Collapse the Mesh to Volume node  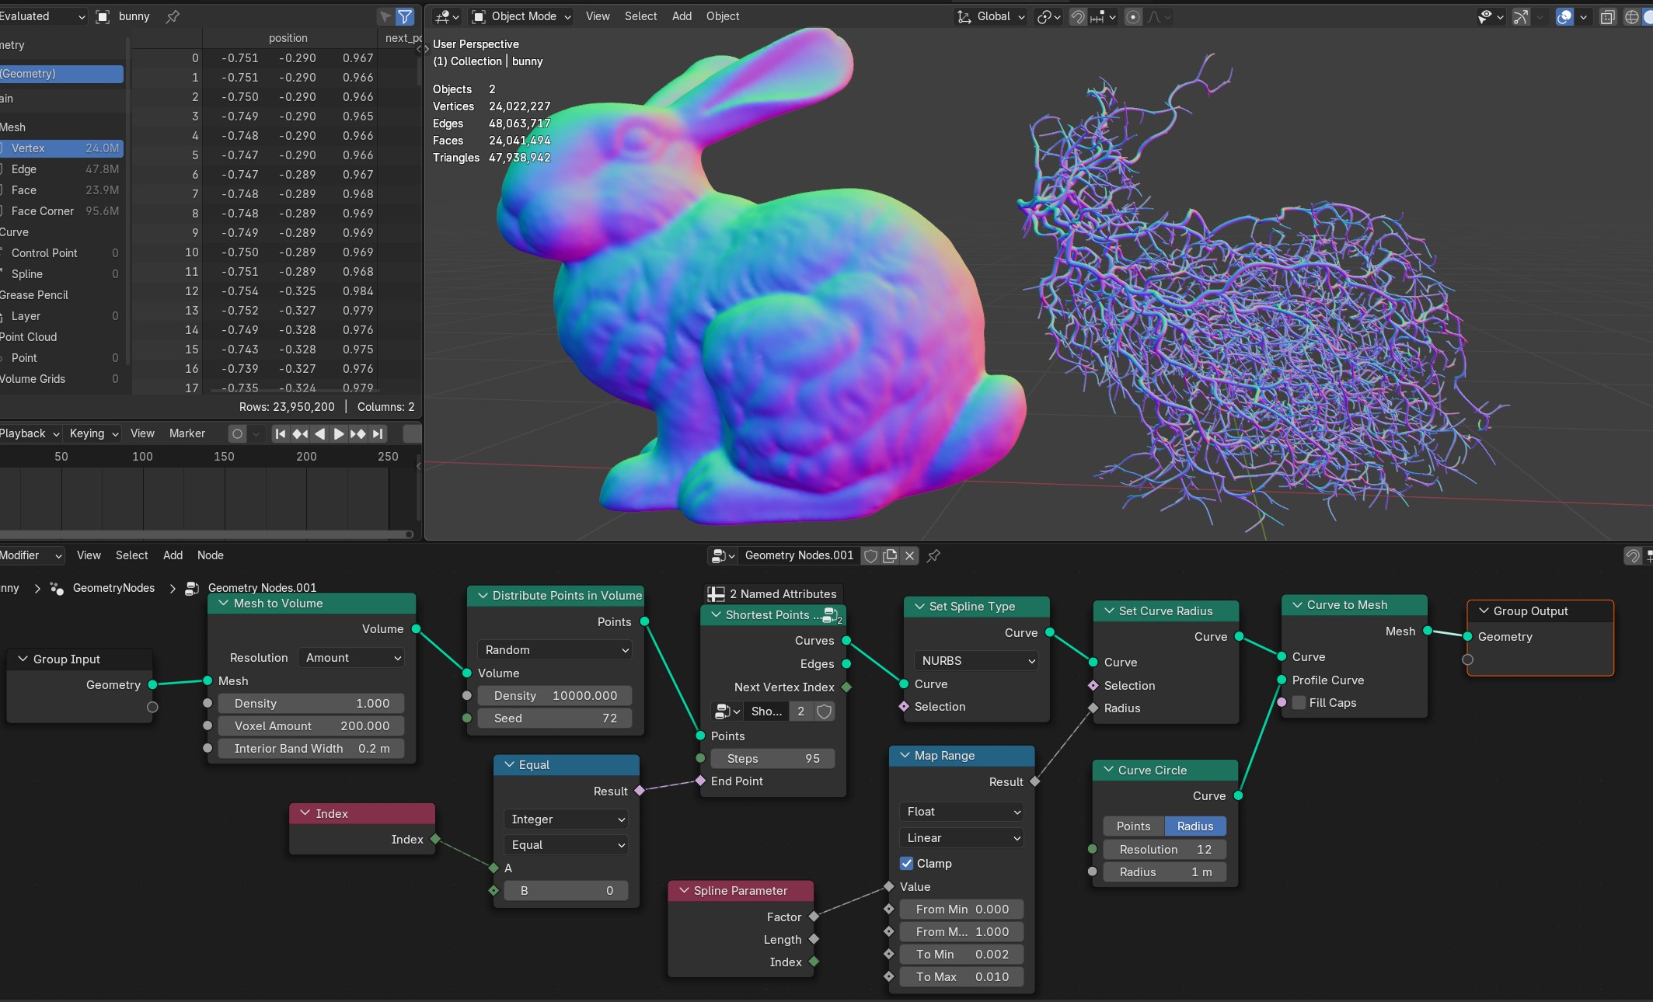[224, 604]
